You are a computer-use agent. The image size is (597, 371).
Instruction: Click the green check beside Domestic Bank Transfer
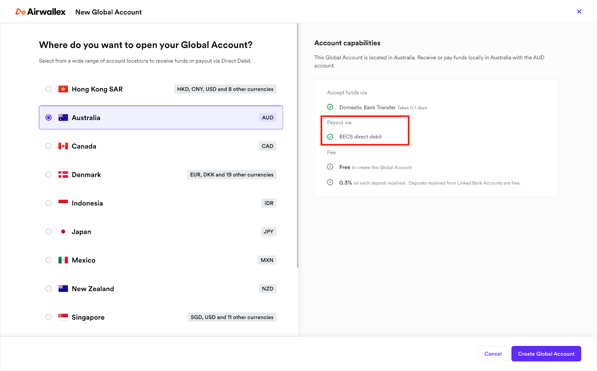point(330,107)
